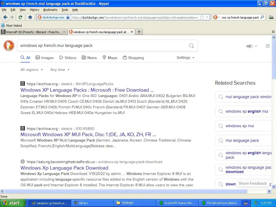This screenshot has height=207, width=276.
Task: Click the horizontal scrollbar thumb
Action: pyautogui.click(x=126, y=191)
